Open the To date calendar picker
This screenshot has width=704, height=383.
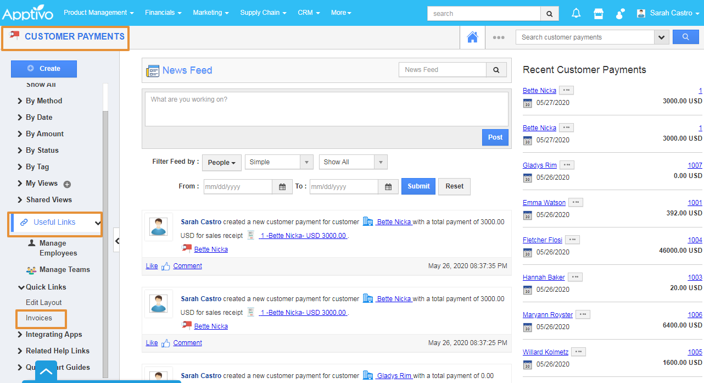pos(388,187)
